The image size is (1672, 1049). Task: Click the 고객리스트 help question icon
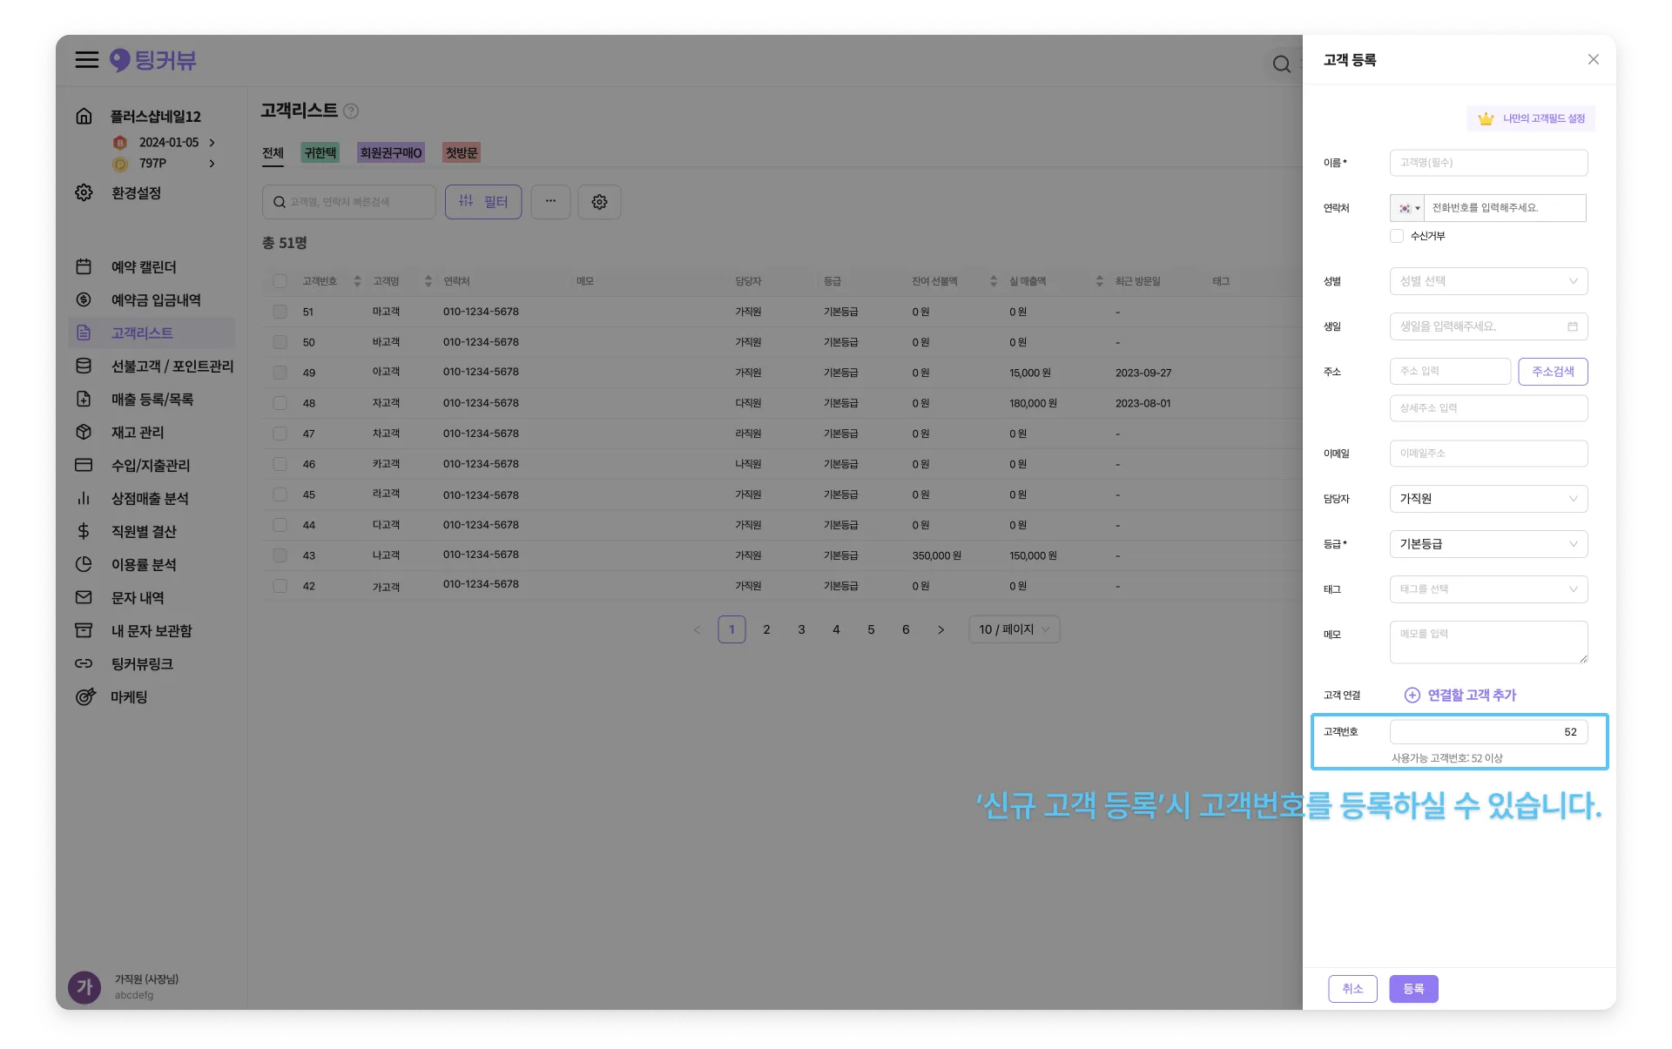[x=351, y=111]
